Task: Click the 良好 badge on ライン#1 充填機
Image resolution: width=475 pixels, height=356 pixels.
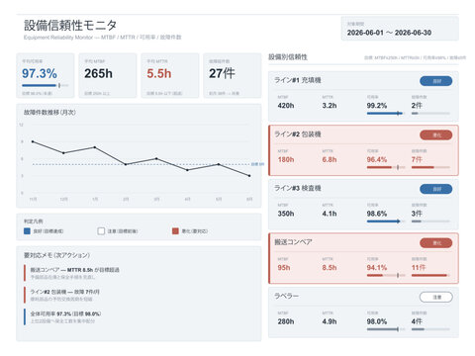Action: [436, 81]
